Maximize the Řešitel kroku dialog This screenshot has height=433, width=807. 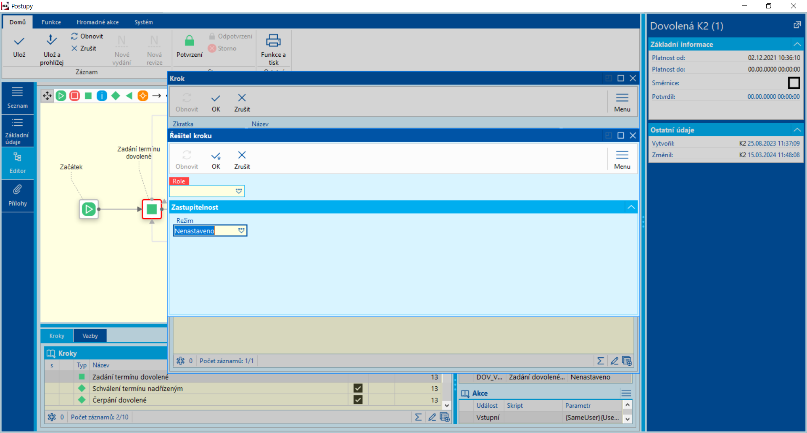(620, 135)
